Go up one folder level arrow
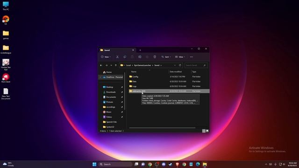Screen dimensions: 299x168 pos(116,65)
